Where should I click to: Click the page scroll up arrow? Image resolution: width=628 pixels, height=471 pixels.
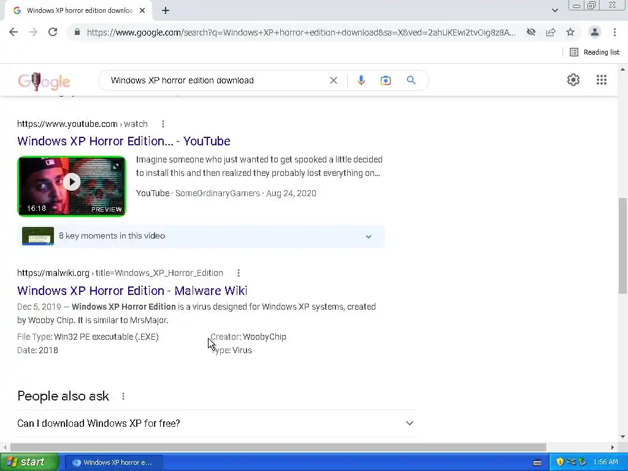pyautogui.click(x=622, y=69)
